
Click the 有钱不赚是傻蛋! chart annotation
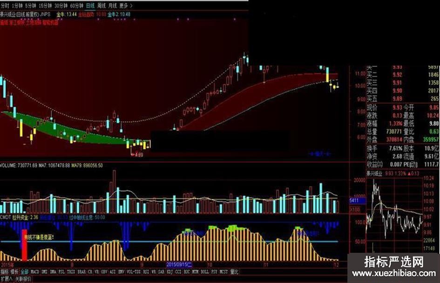click(39, 237)
